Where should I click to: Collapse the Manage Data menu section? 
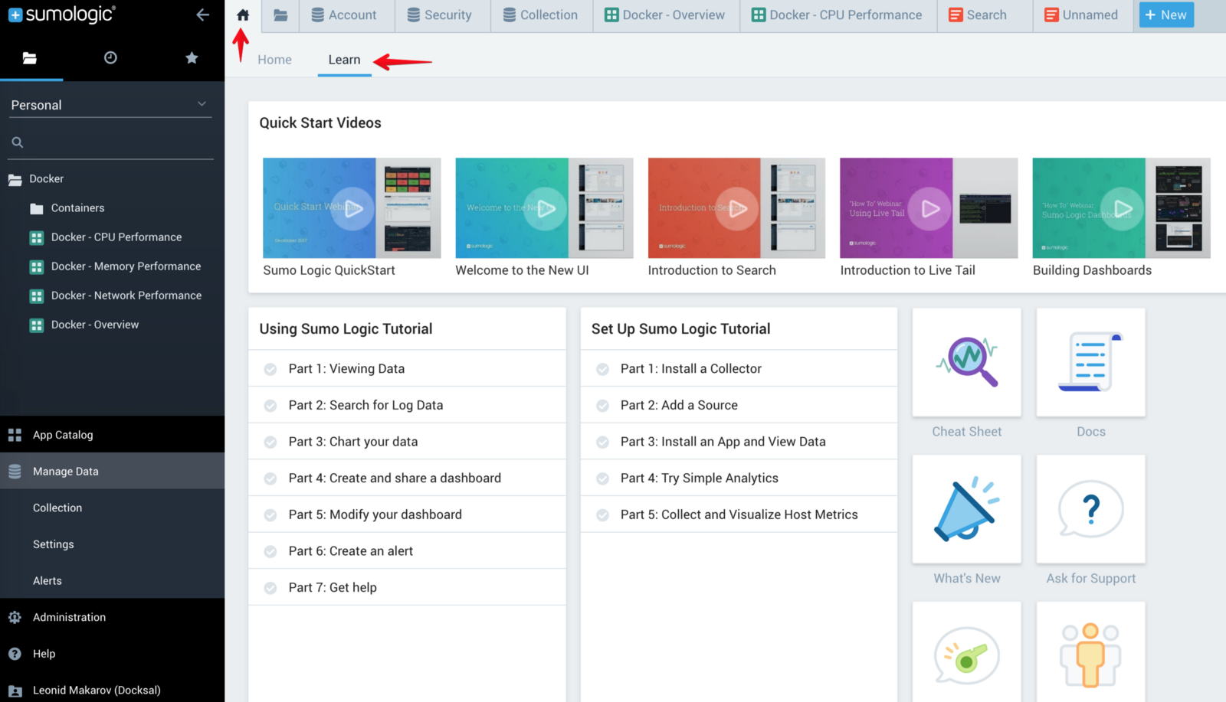pyautogui.click(x=65, y=472)
